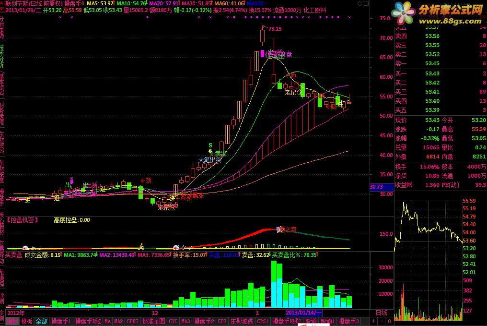Viewport: 487px width, 326px height.
Task: Switch to 操盘手K线2 indicator tab
Action: coord(287,321)
